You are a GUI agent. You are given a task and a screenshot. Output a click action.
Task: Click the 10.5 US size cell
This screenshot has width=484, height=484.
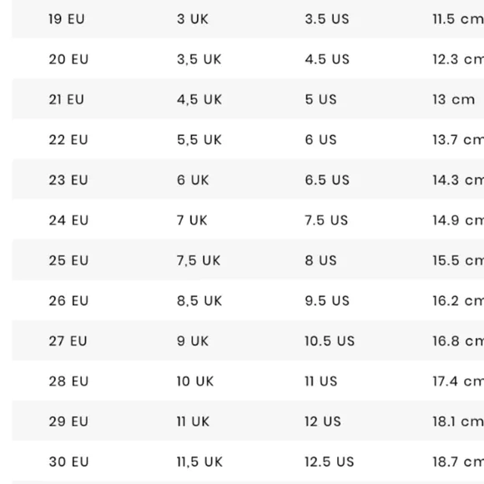[330, 341]
